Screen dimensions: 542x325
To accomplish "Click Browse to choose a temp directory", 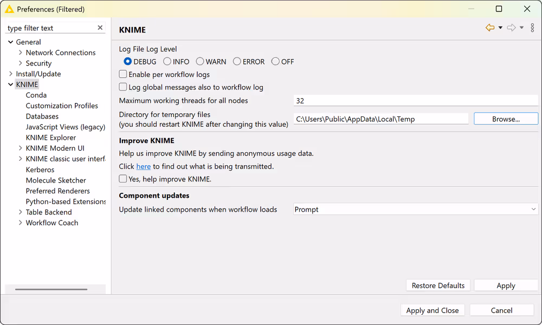I will (506, 119).
